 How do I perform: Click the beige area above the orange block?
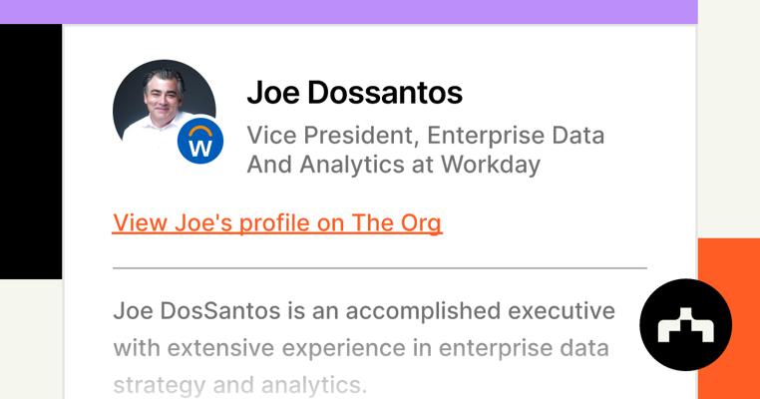tap(728, 120)
